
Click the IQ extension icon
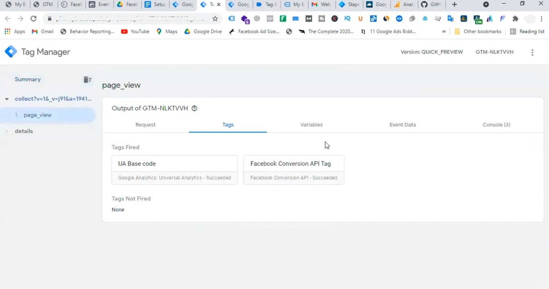pyautogui.click(x=347, y=19)
